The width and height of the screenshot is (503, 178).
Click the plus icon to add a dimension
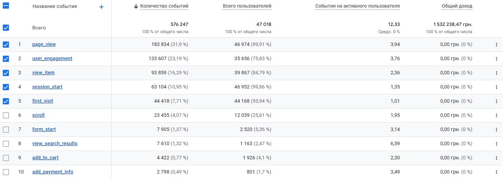coord(101,7)
